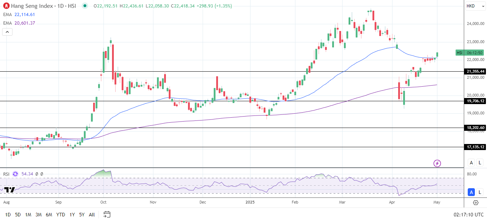Image resolution: width=487 pixels, height=221 pixels.
Task: Click the 2025 label on time axis
Action: pyautogui.click(x=250, y=202)
